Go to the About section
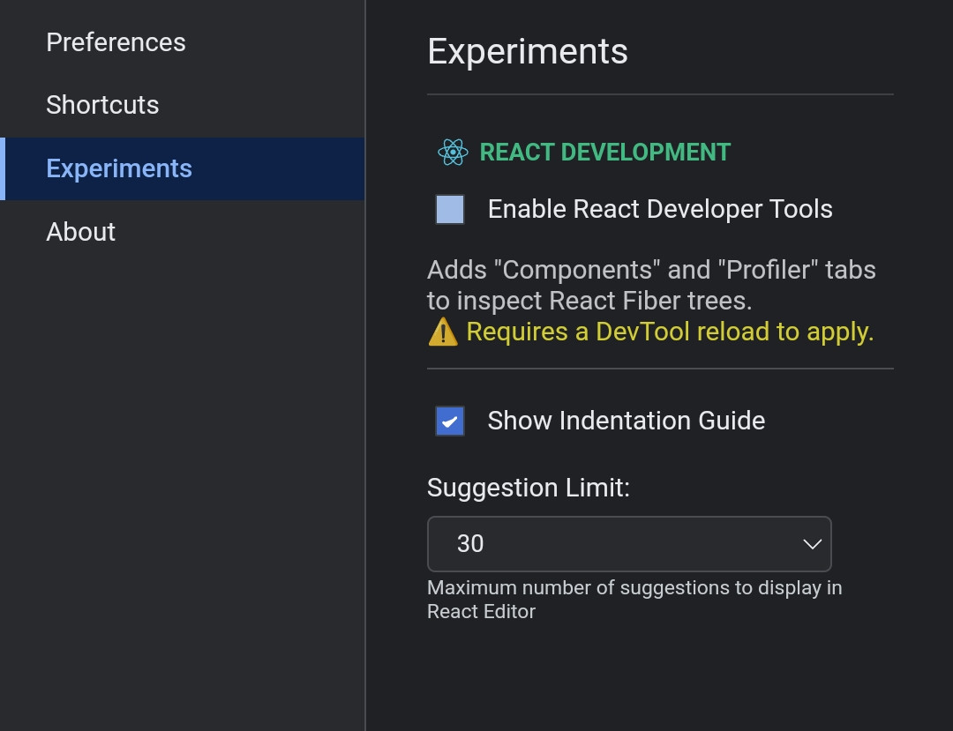This screenshot has width=953, height=731. (x=81, y=232)
